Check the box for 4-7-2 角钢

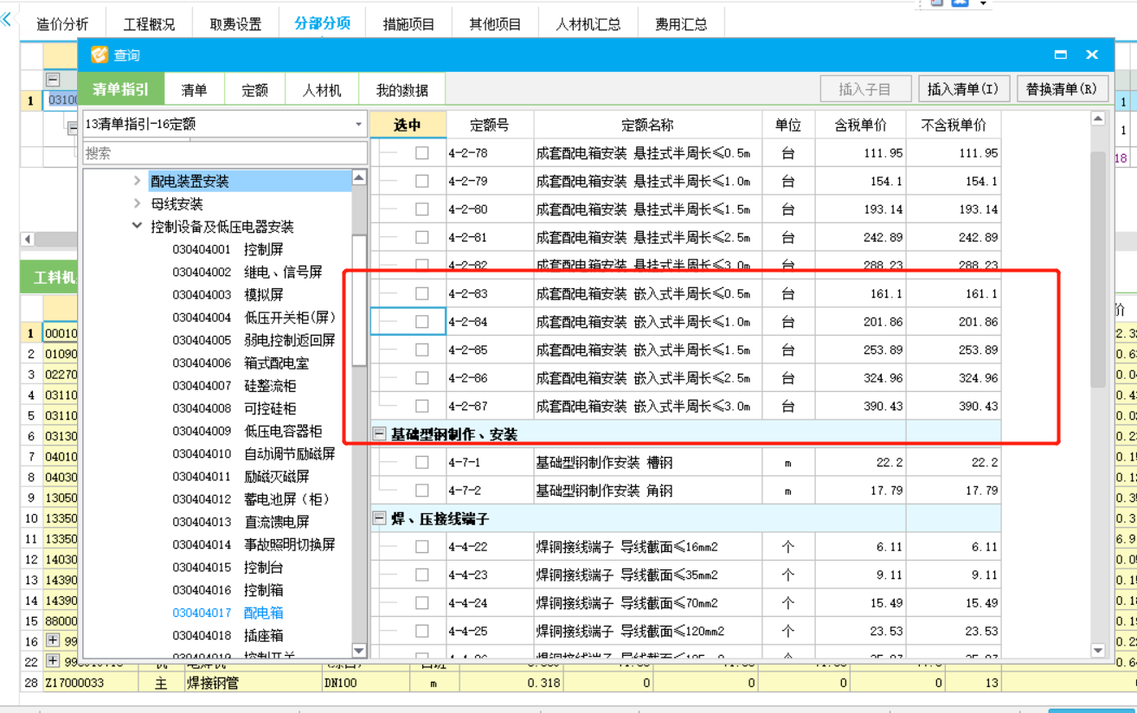(421, 491)
